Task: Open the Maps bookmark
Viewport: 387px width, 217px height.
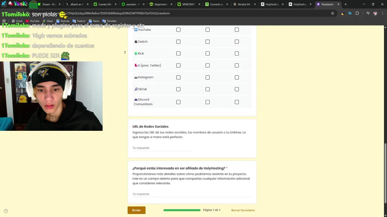Action: click(x=48, y=21)
